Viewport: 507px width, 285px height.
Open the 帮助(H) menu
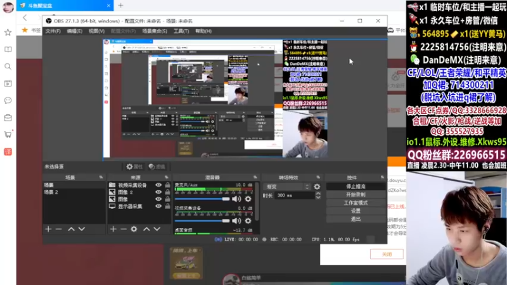point(203,31)
